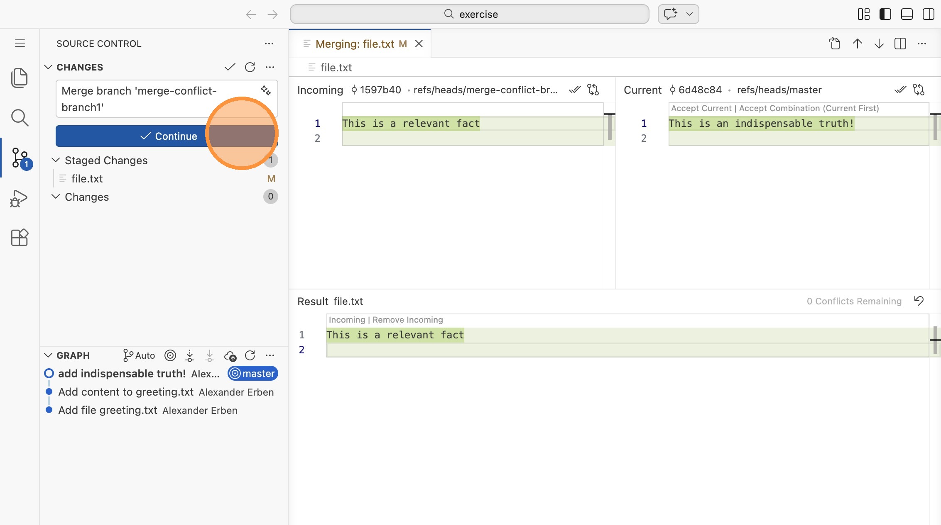This screenshot has width=941, height=525.
Task: Reset the Result file.txt changes
Action: [x=919, y=301]
